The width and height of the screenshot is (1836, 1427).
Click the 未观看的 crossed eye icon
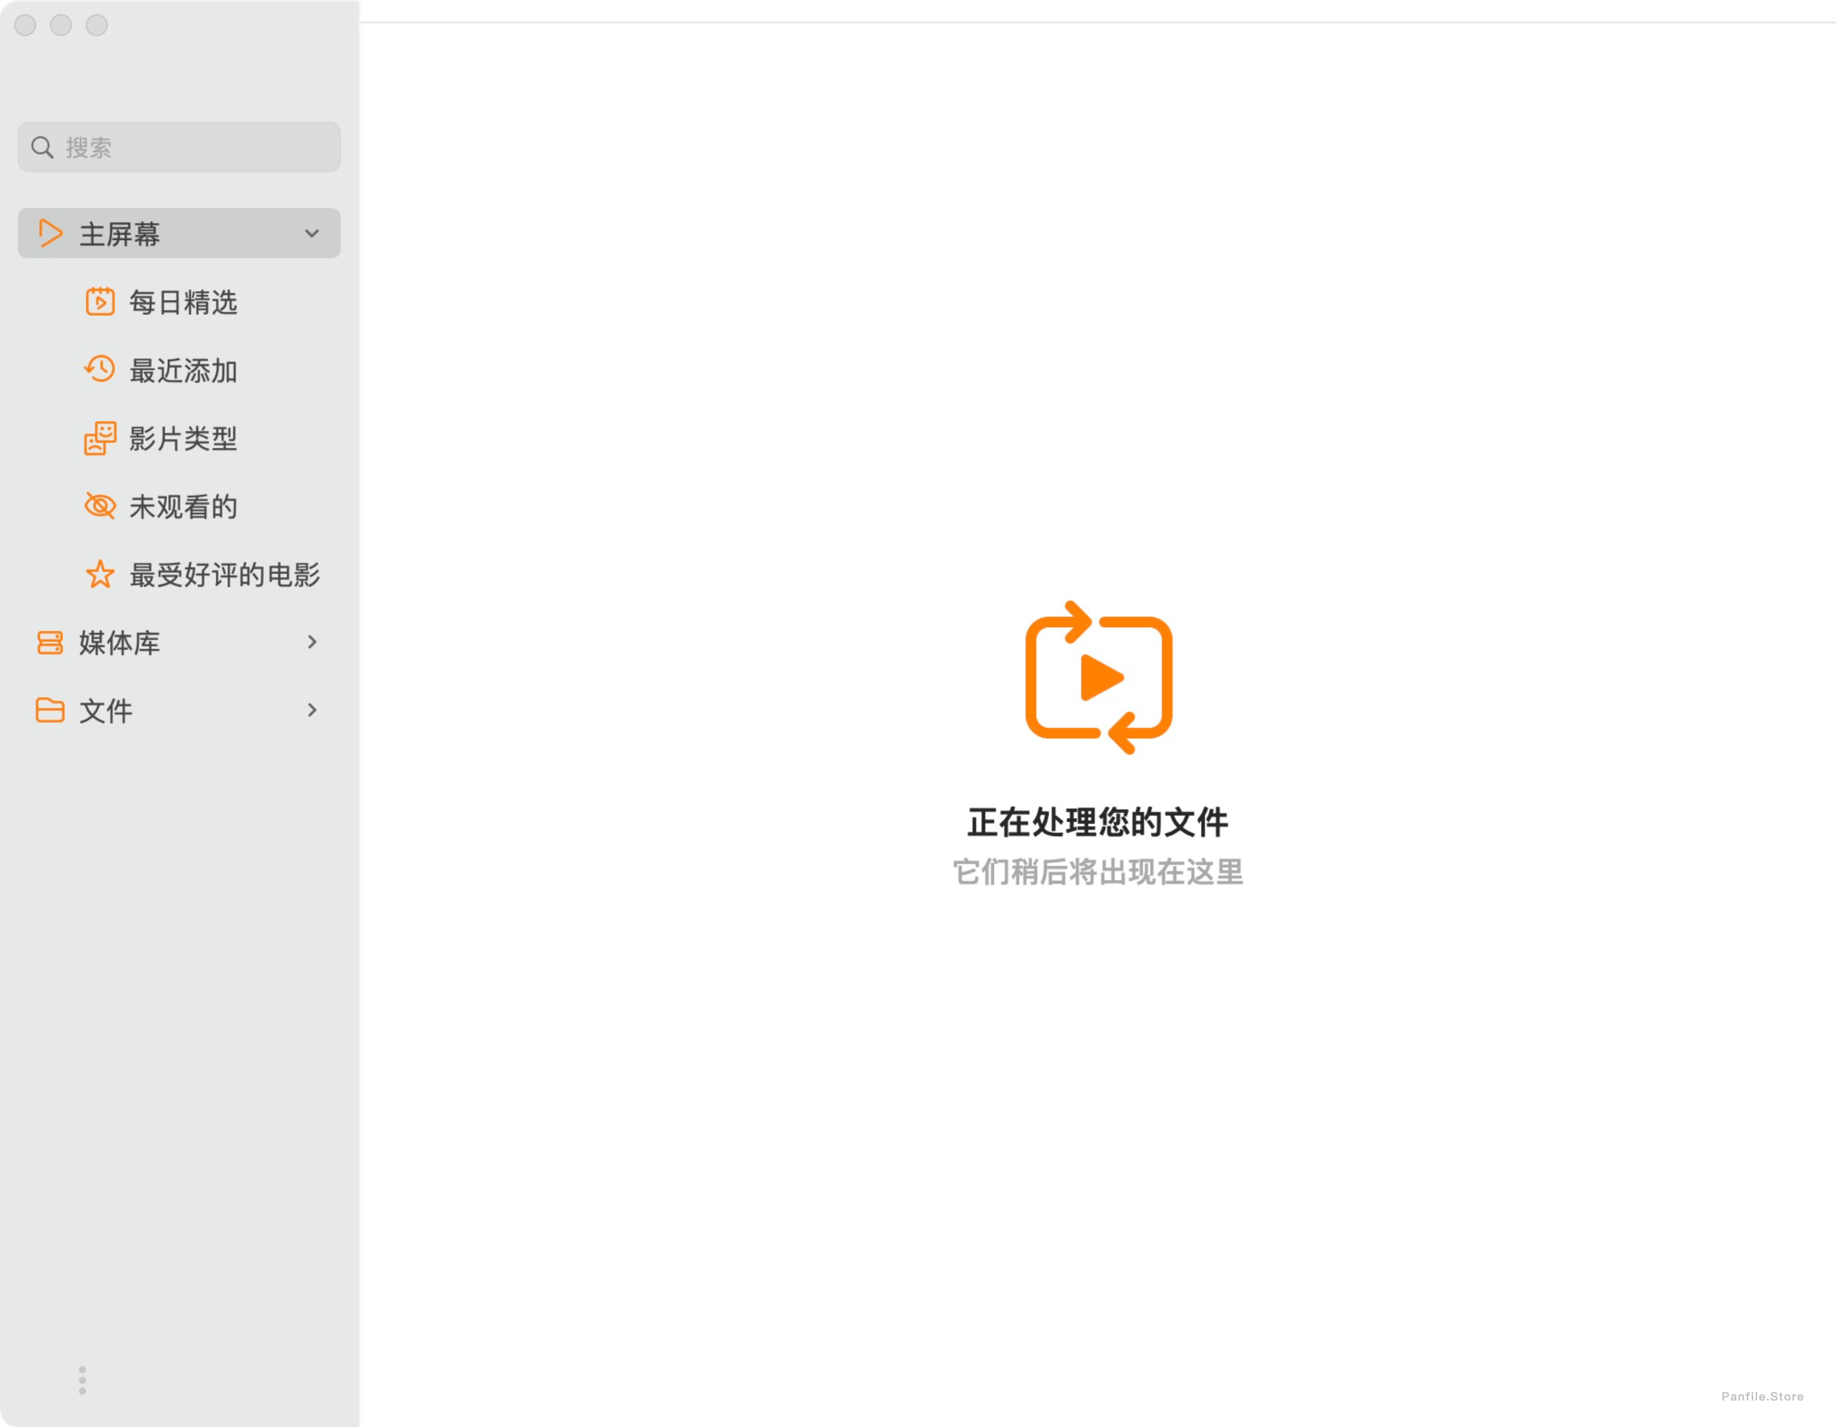pos(100,505)
